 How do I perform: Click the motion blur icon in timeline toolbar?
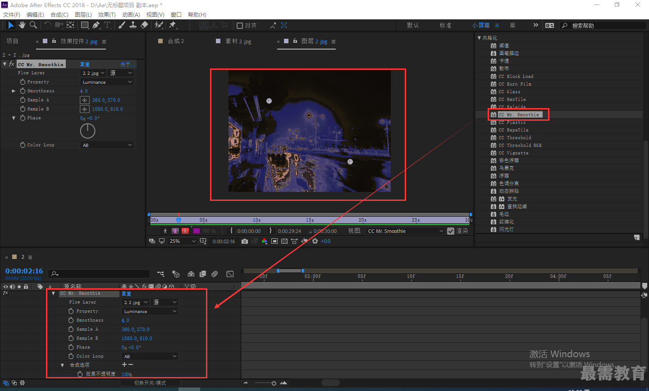pyautogui.click(x=215, y=274)
